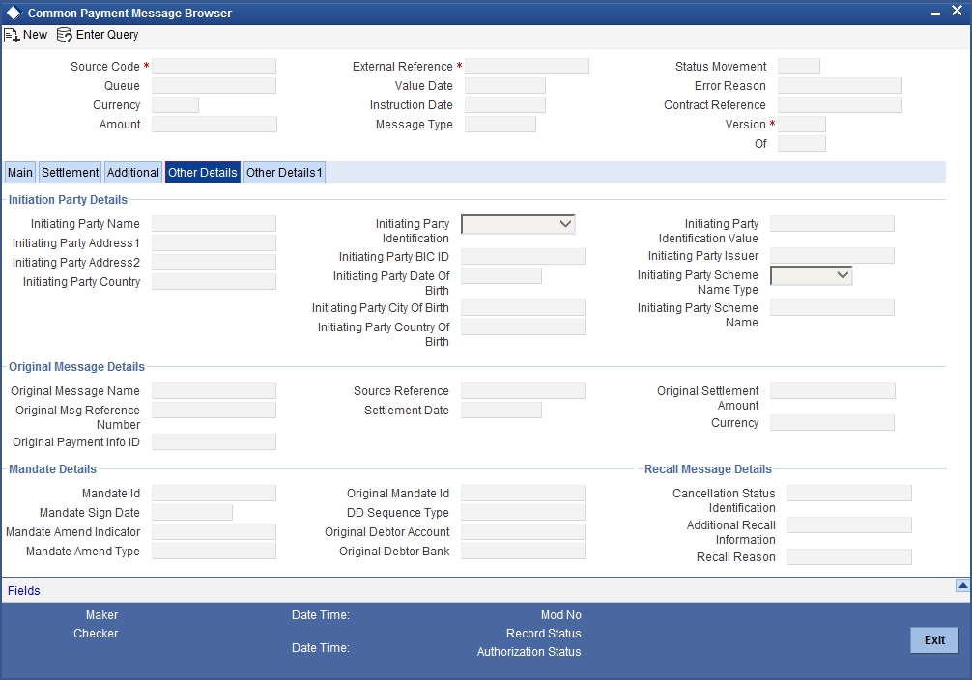Switch to the Settlement tab
The height and width of the screenshot is (680, 972).
click(x=70, y=172)
